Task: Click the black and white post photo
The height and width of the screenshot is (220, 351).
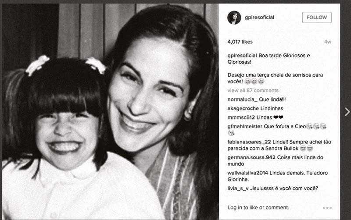Action: point(111,112)
